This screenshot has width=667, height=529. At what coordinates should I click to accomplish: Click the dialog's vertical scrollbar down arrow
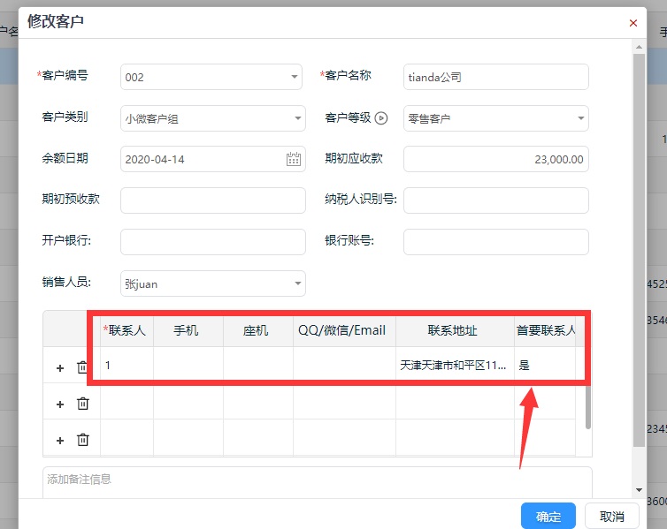coord(639,489)
